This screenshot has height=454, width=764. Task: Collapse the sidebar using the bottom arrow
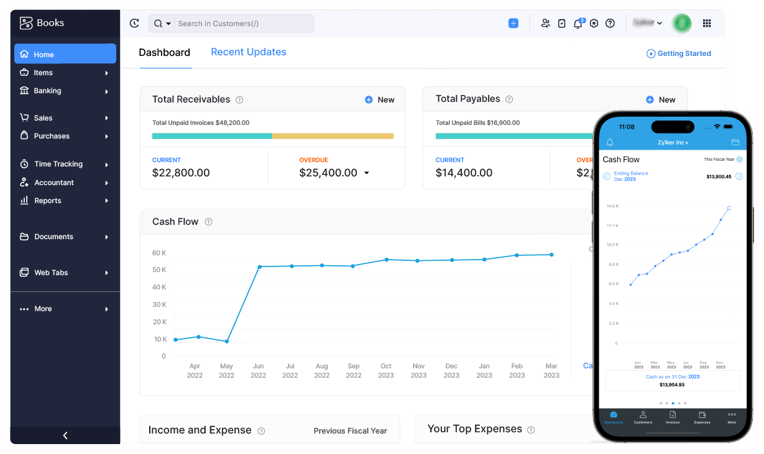click(x=65, y=435)
